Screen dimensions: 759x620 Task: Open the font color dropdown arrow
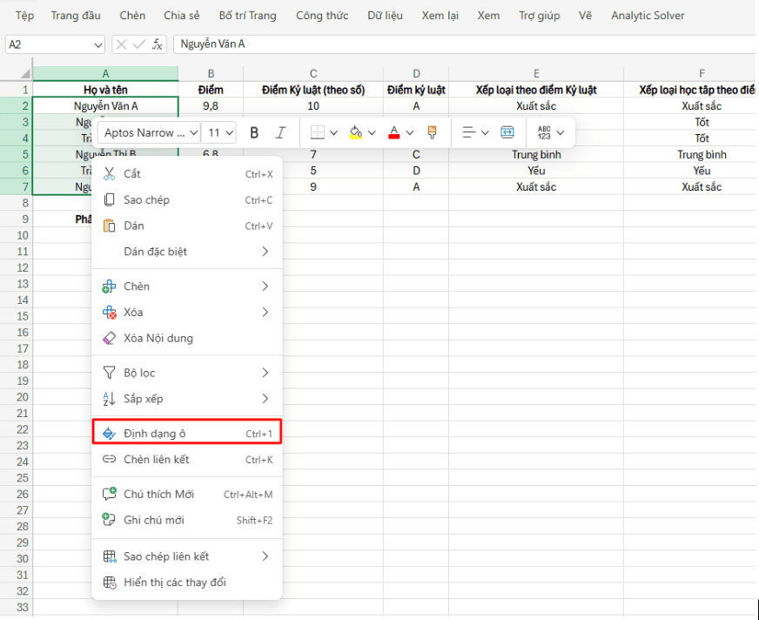tap(409, 132)
